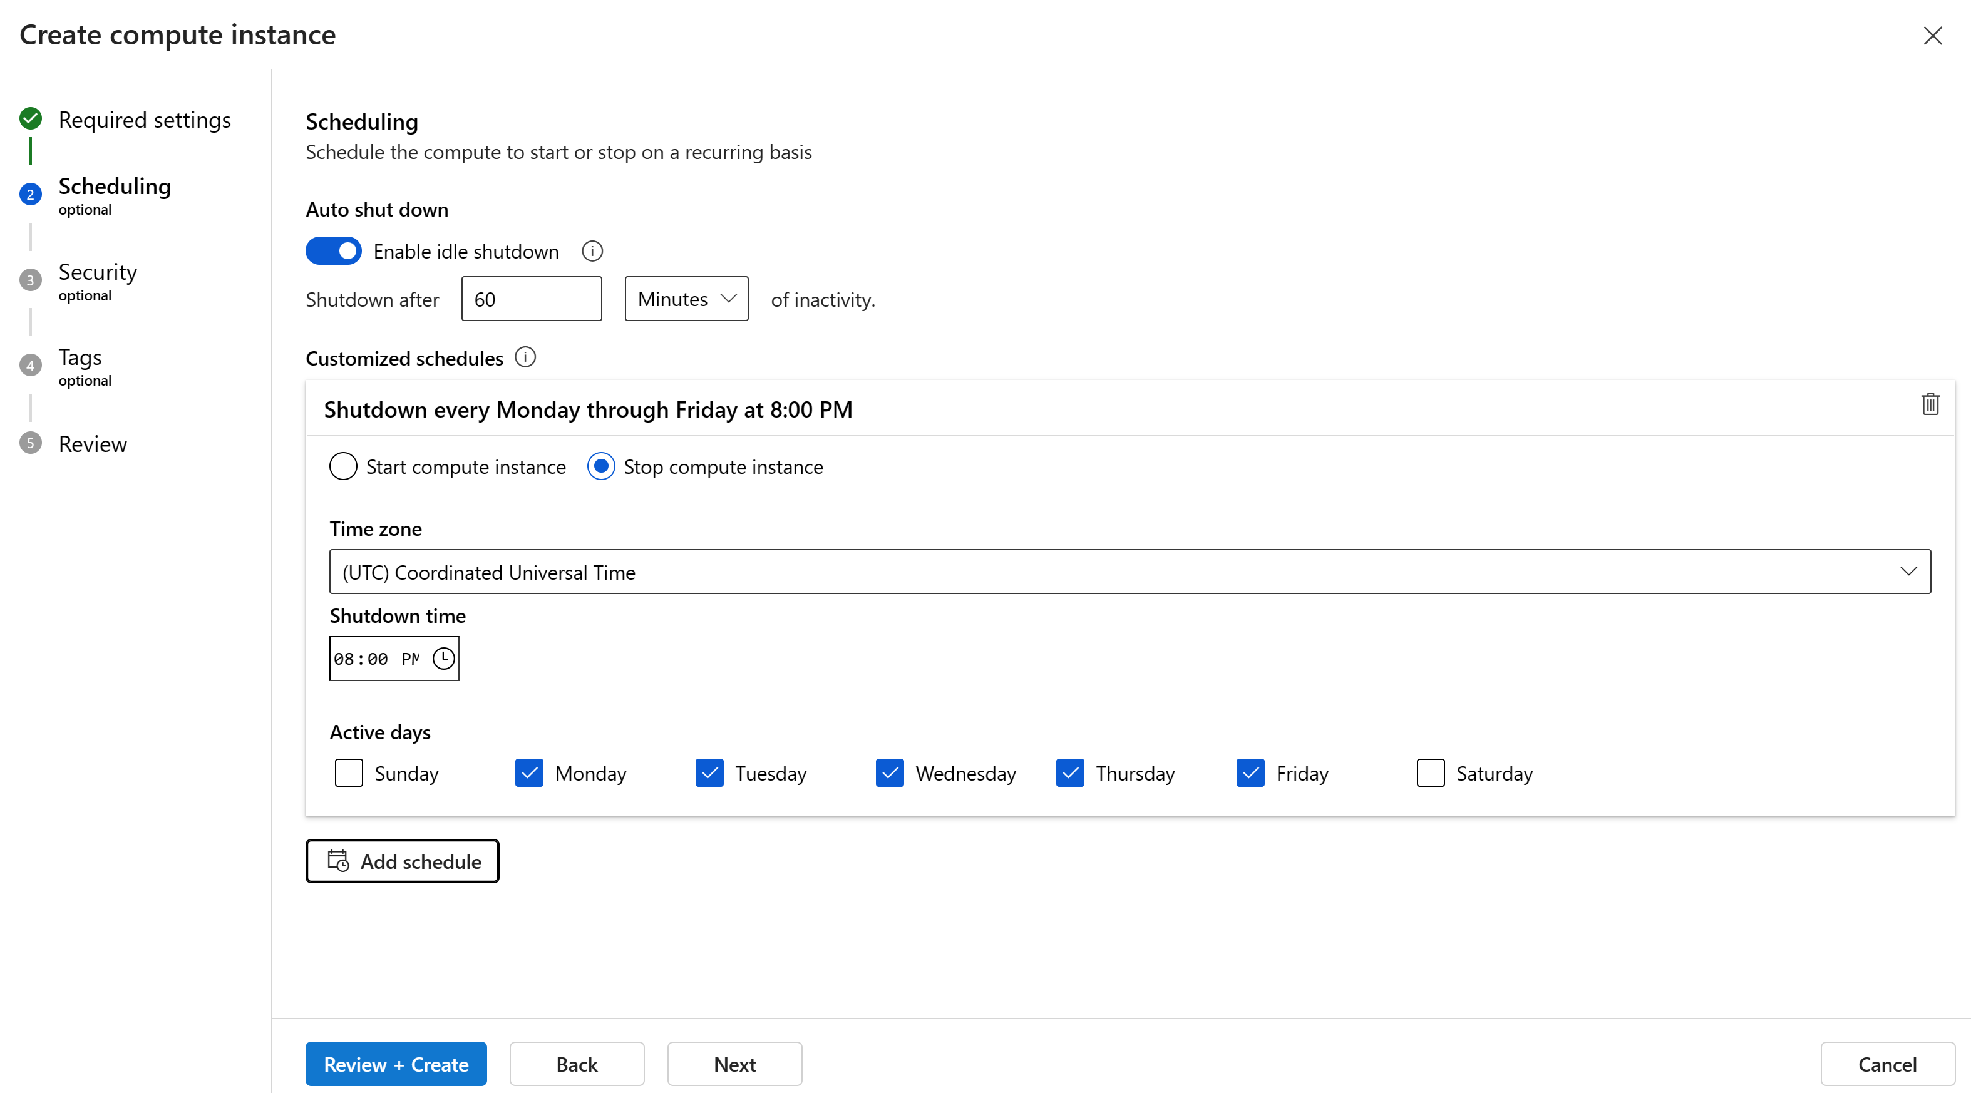Screen dimensions: 1971x1093
Task: Click the Next button
Action: tap(734, 1064)
